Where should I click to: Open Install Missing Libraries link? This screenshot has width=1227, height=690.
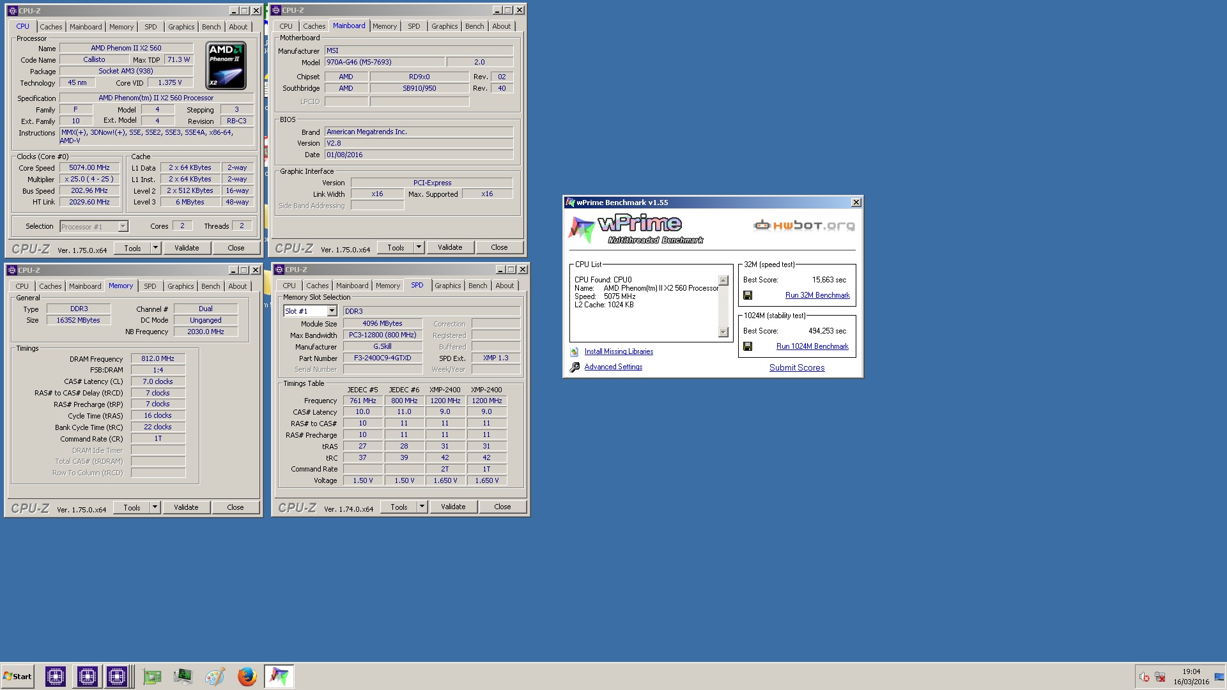click(619, 351)
